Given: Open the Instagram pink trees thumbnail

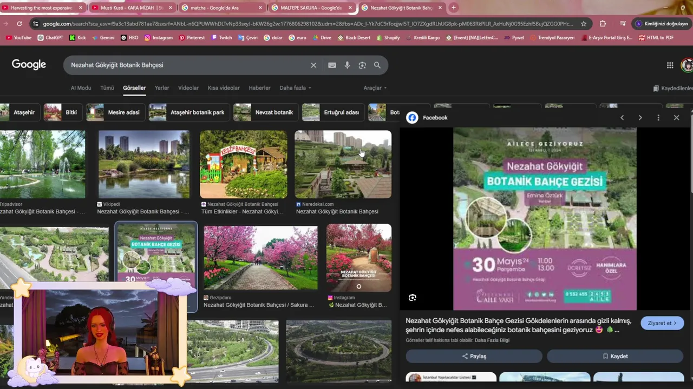Looking at the screenshot, I should (359, 258).
